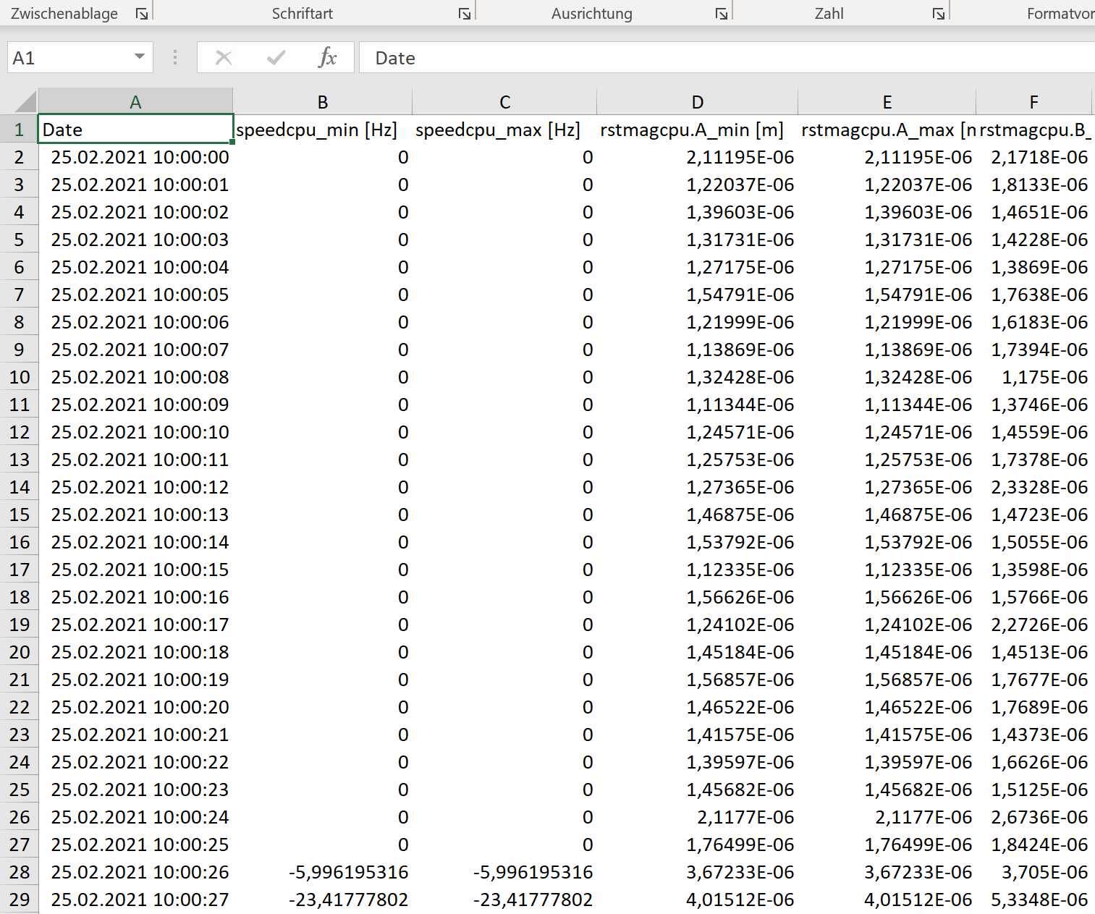Click the Name Box showing A1

click(69, 58)
